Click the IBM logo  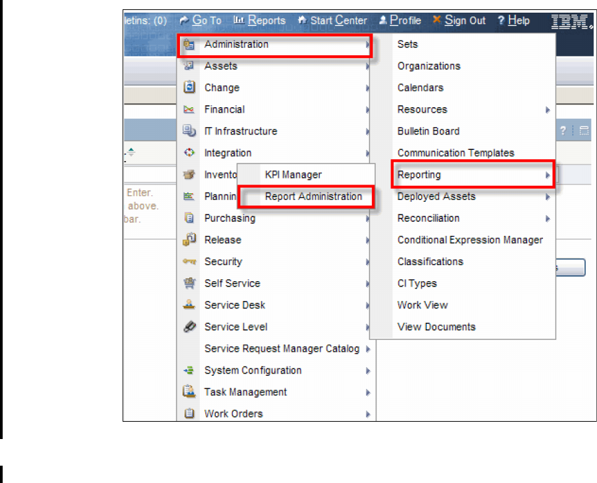572,22
